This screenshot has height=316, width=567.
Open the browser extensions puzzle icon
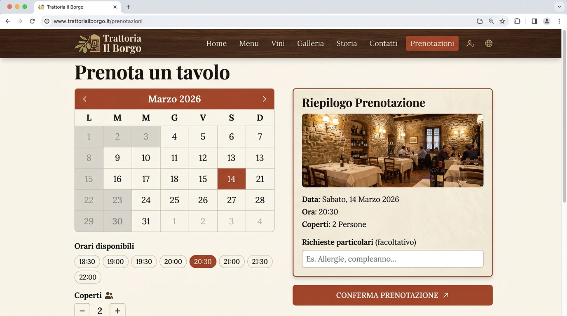click(x=518, y=21)
